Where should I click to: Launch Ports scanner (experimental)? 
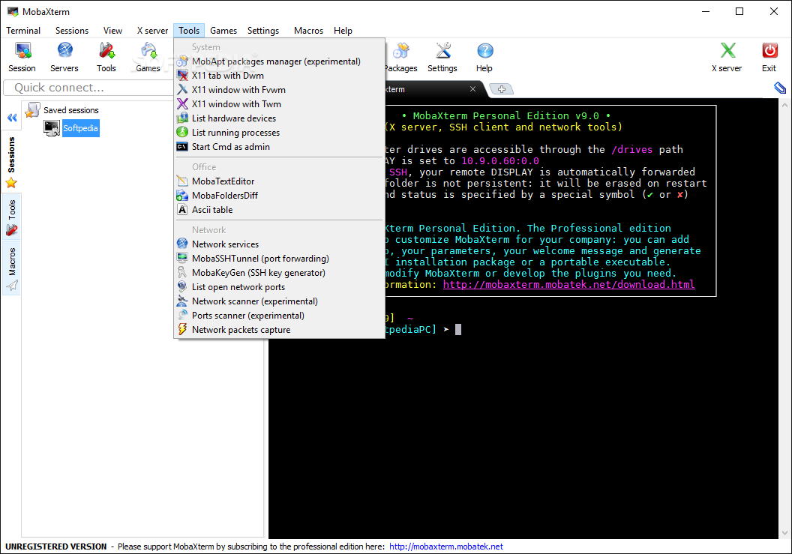tap(279, 316)
